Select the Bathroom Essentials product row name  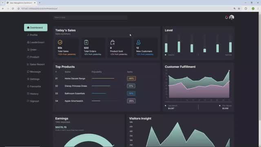pyautogui.click(x=75, y=94)
